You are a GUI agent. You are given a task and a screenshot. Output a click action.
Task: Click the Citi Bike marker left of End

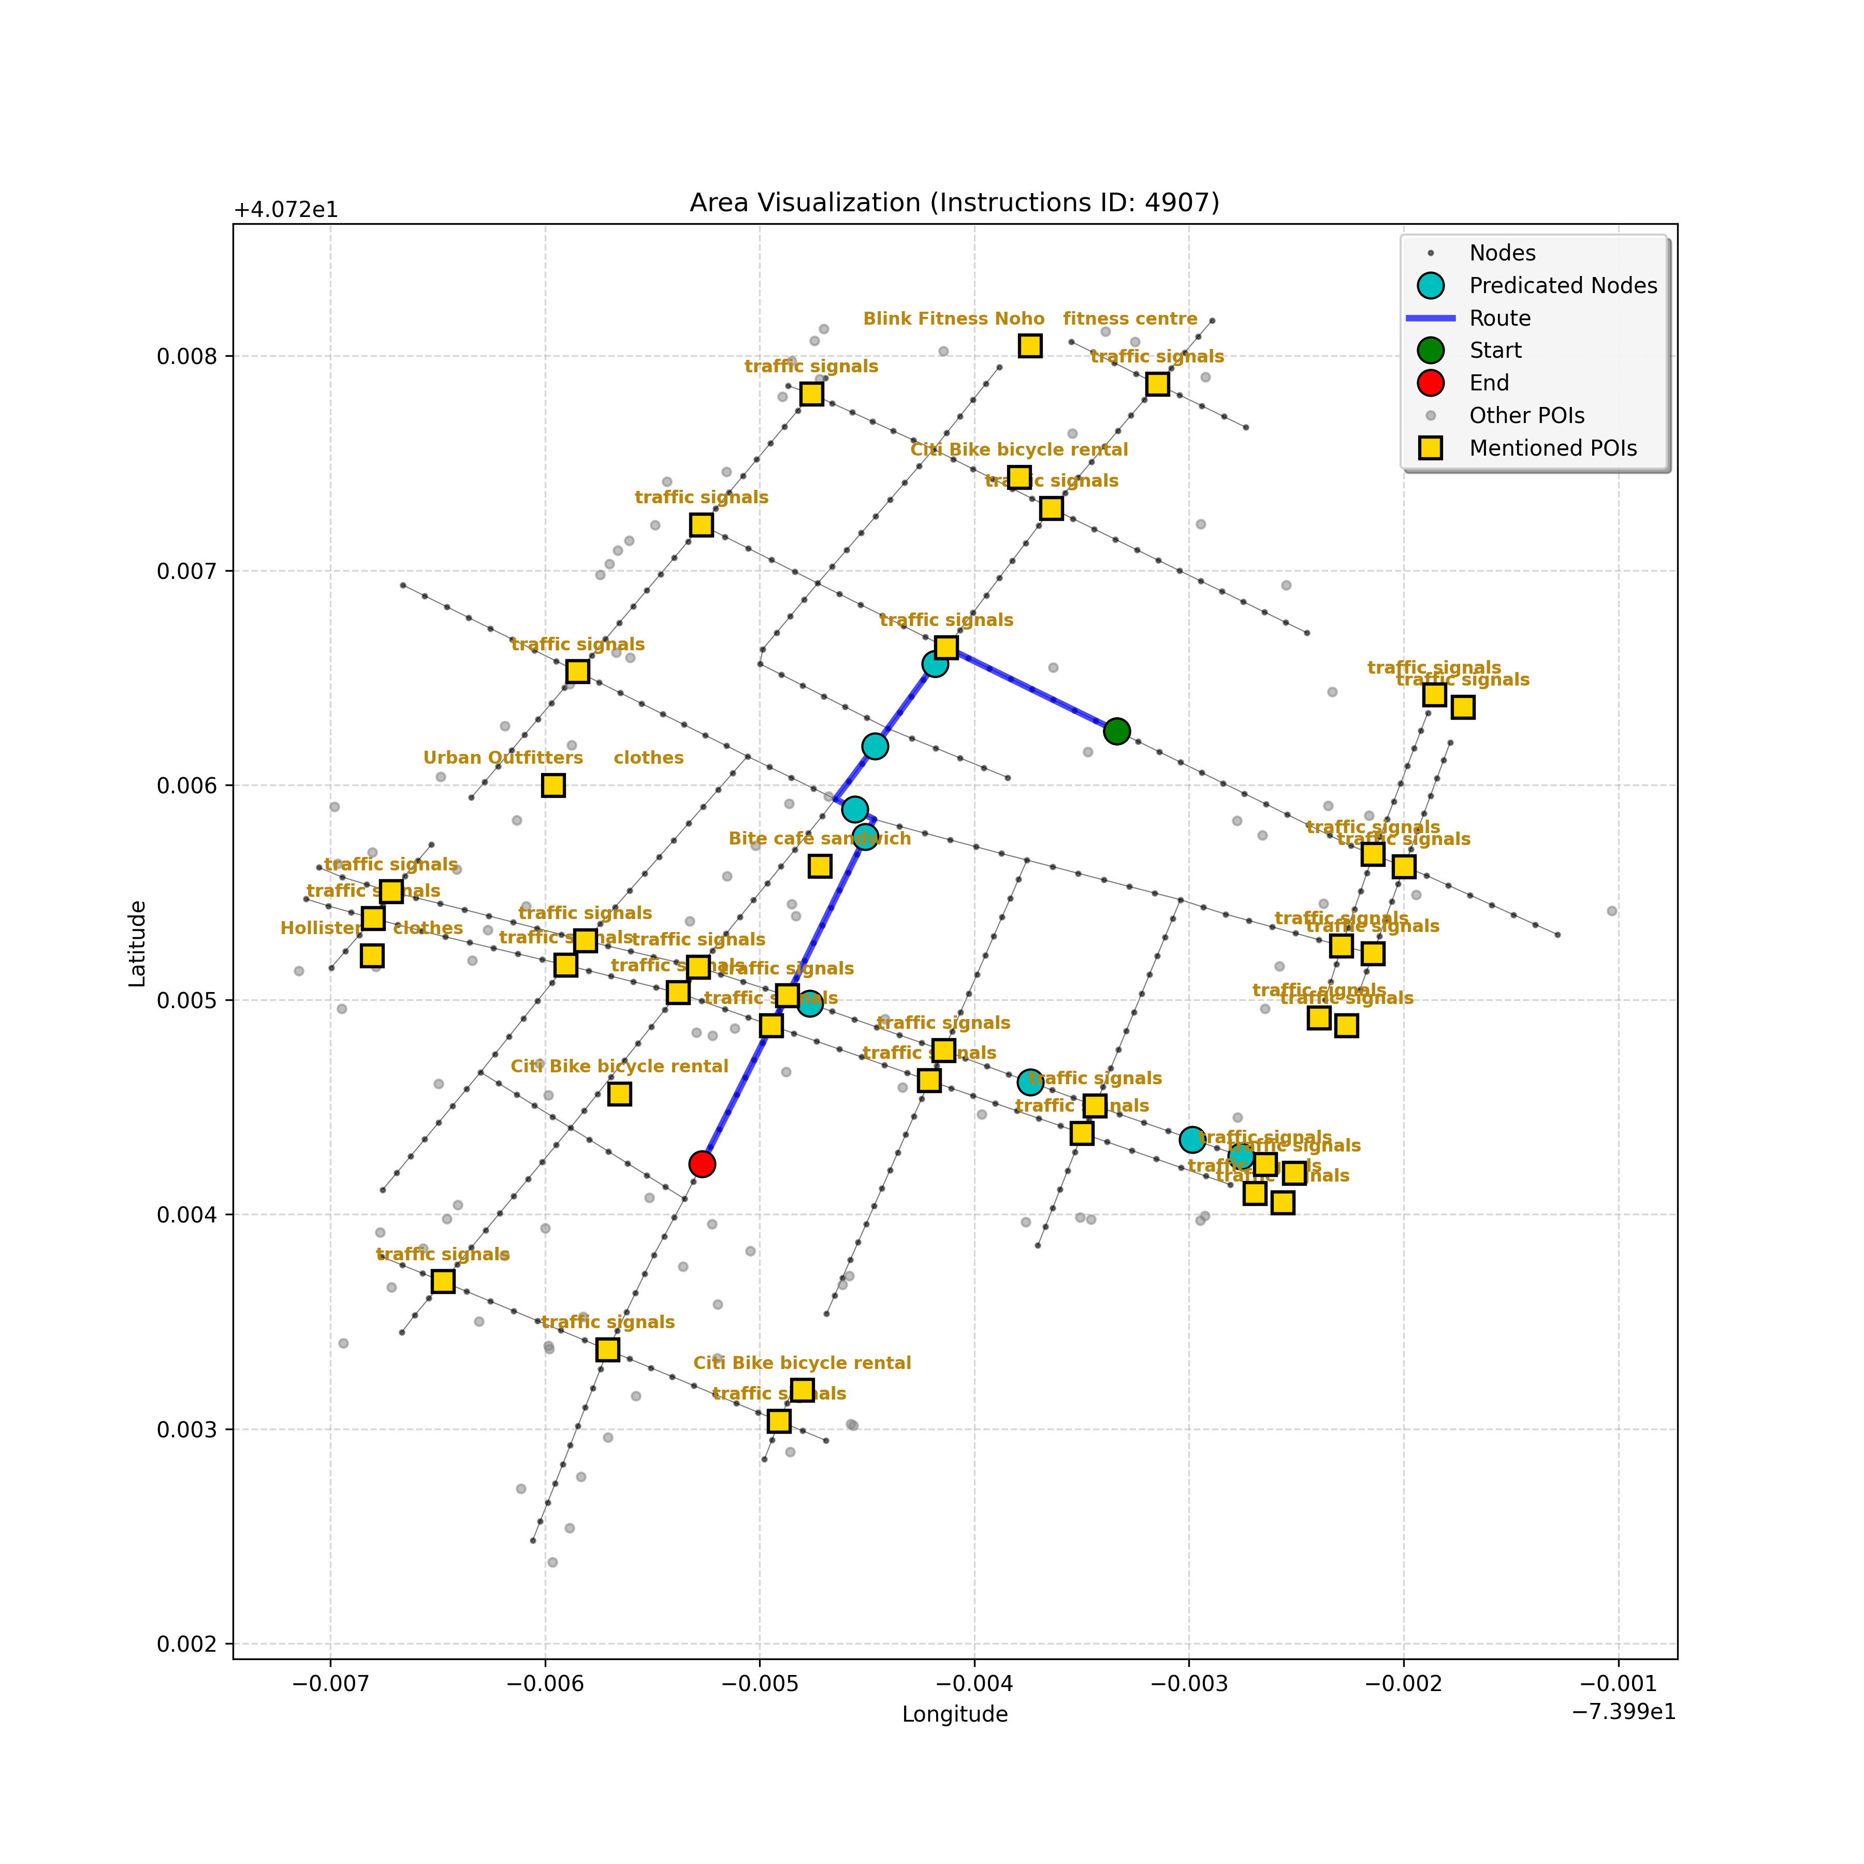pos(619,1094)
